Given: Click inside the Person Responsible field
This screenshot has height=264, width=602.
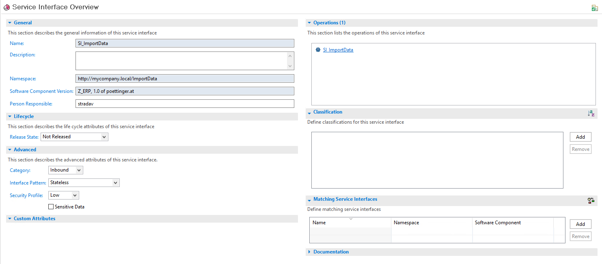Looking at the screenshot, I should point(185,103).
